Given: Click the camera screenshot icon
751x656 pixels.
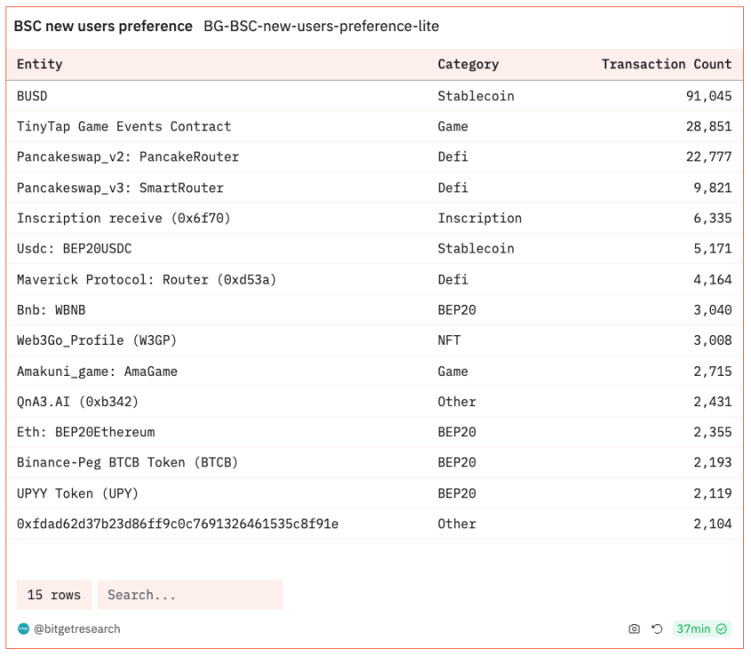Looking at the screenshot, I should click(x=634, y=629).
